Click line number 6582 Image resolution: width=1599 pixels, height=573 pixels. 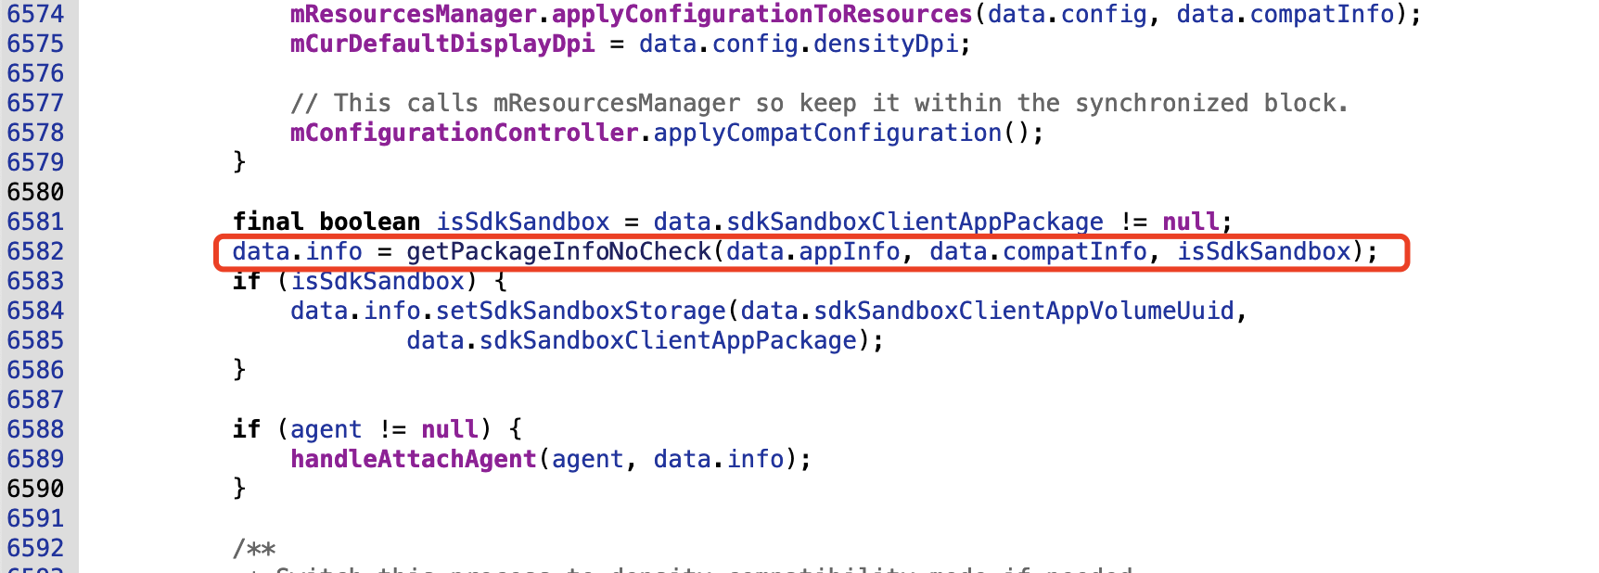[x=35, y=251]
